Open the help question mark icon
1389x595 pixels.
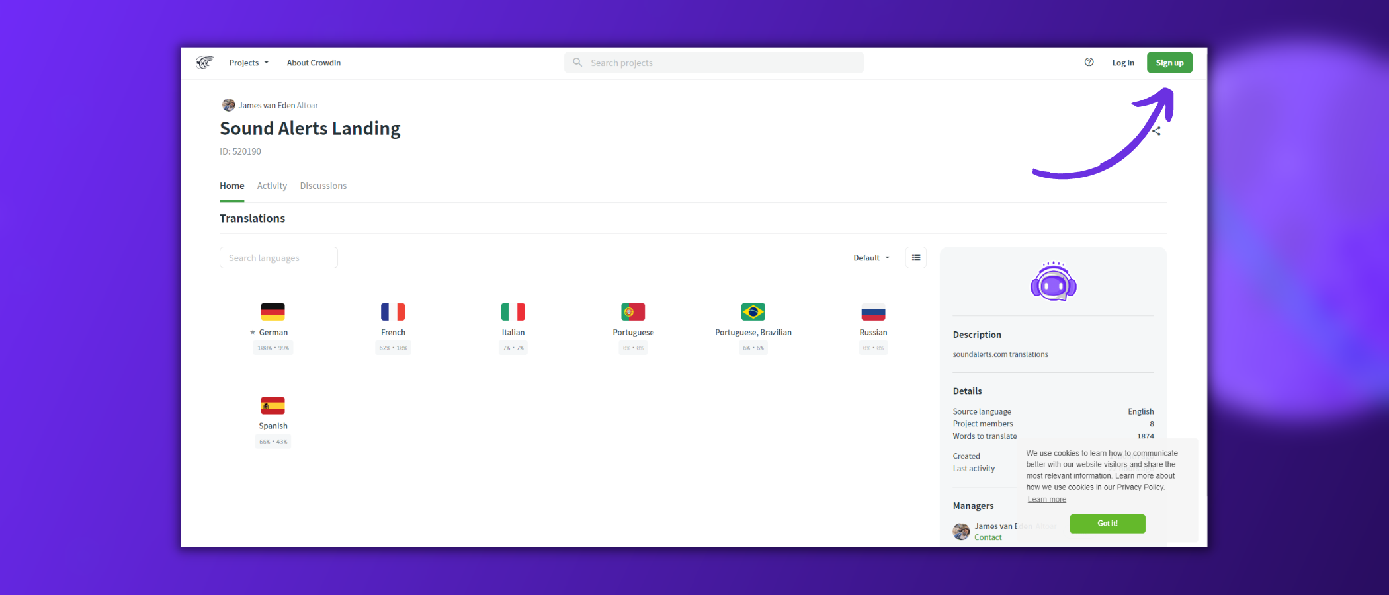pos(1089,62)
